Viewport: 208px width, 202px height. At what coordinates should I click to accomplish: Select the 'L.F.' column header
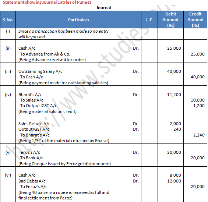149,20
